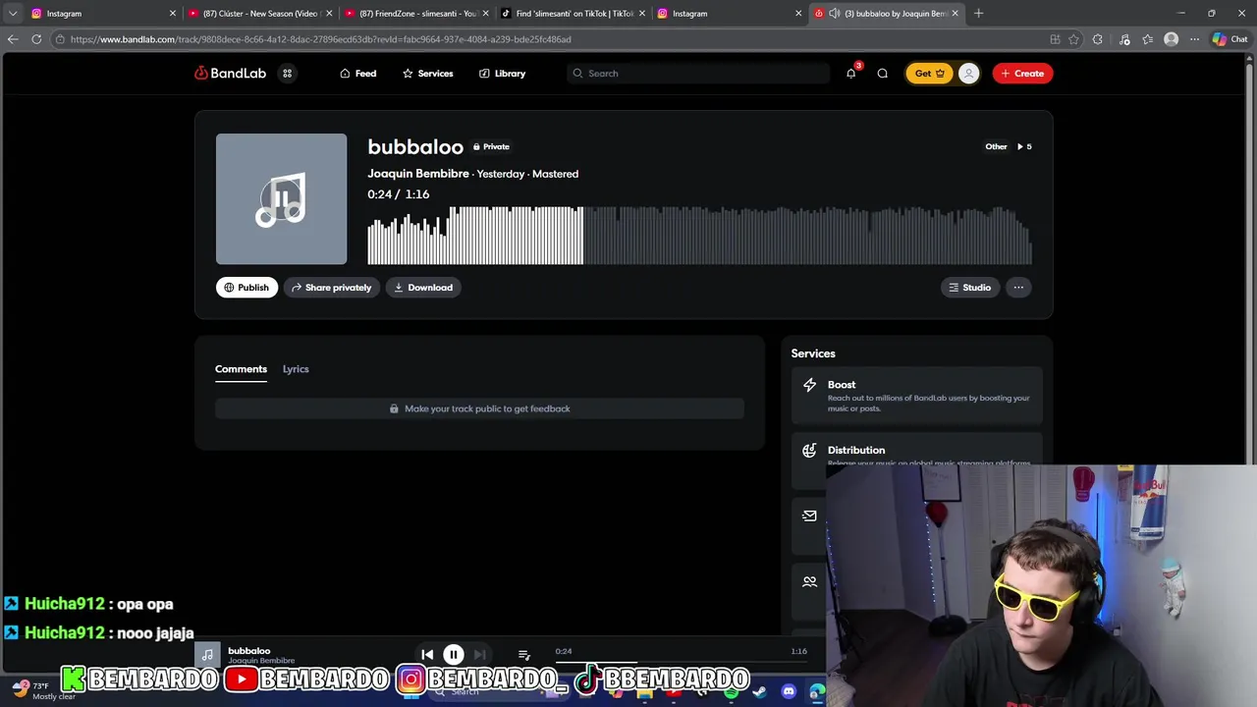1257x707 pixels.
Task: Open the apps grid menu beside BandLab
Action: 288,73
